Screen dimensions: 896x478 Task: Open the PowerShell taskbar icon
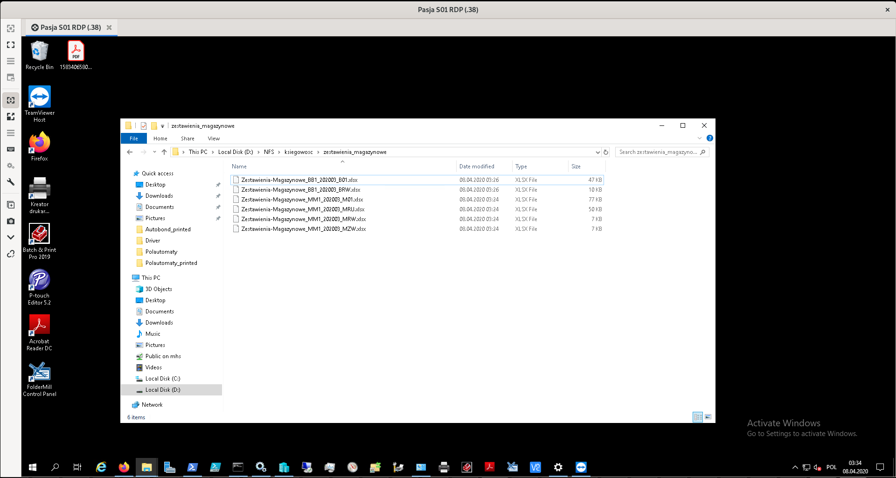click(x=192, y=467)
